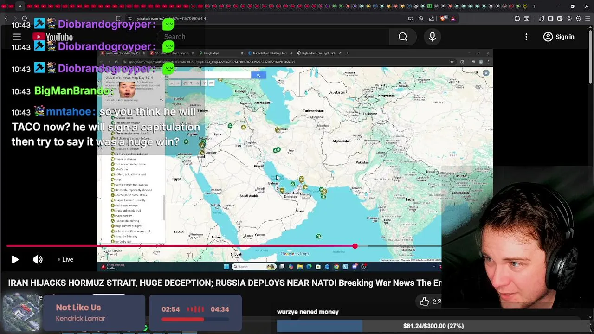Image resolution: width=594 pixels, height=334 pixels.
Task: Click the install/cast screen icon in address bar
Action: click(411, 19)
